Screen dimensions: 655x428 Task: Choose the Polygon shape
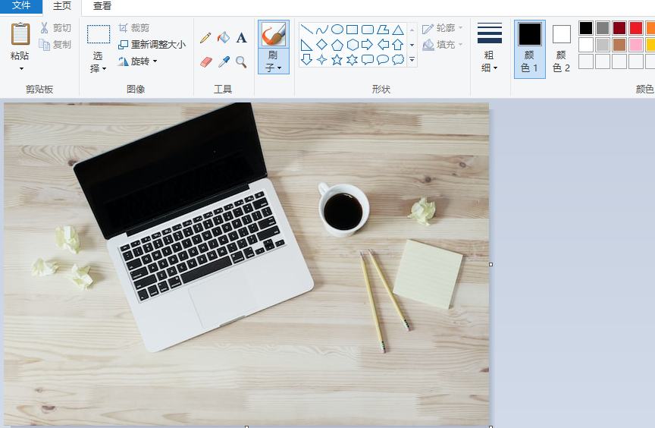(x=383, y=30)
